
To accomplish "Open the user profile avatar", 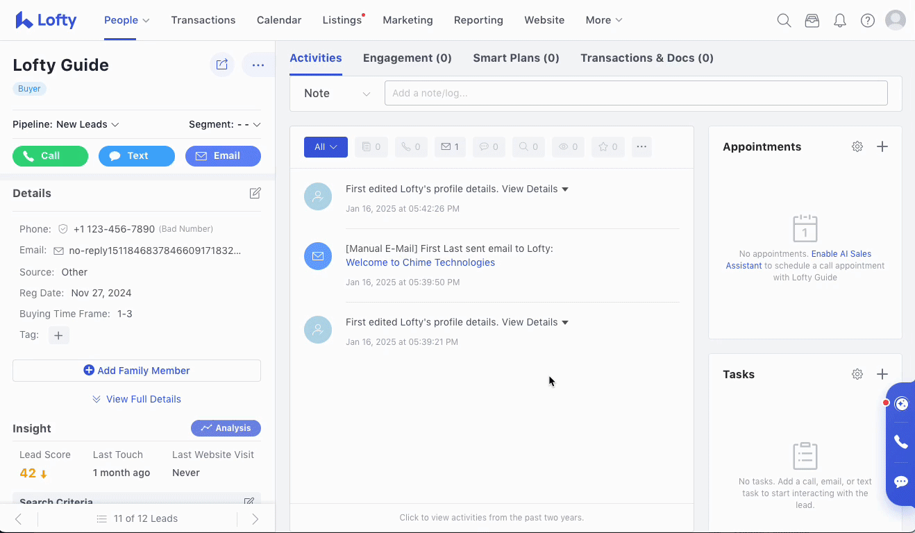I will [896, 20].
